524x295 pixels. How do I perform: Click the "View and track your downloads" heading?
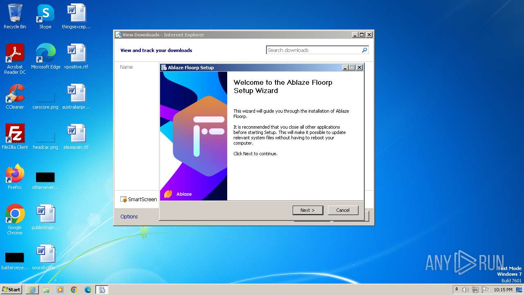156,50
